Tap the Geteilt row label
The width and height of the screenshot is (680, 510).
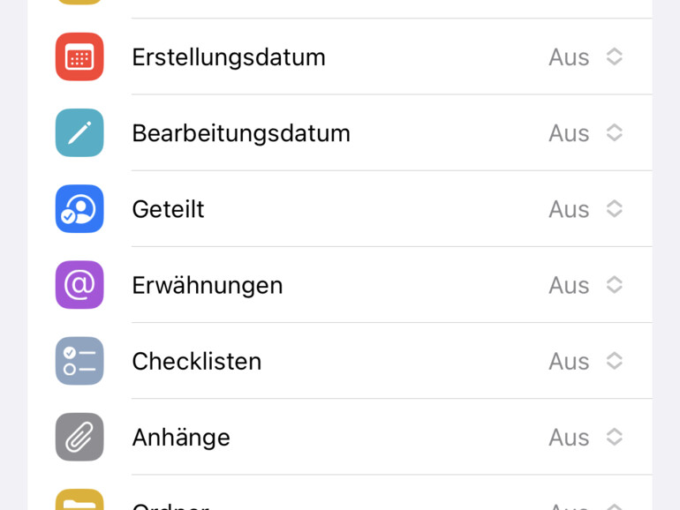[168, 209]
